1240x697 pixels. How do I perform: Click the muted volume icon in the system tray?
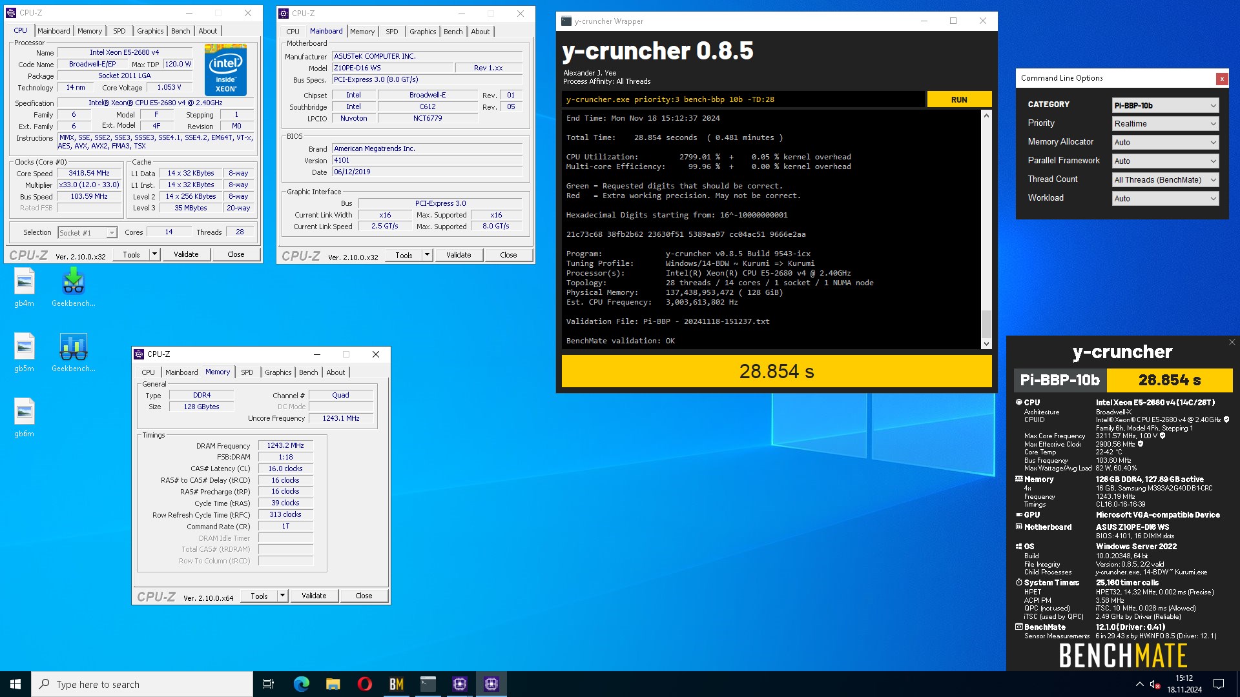tap(1155, 685)
